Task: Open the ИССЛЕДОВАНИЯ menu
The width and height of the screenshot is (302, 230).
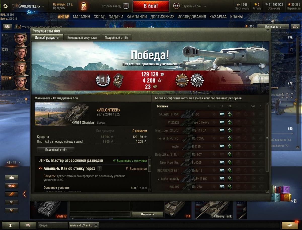Action: [x=192, y=17]
